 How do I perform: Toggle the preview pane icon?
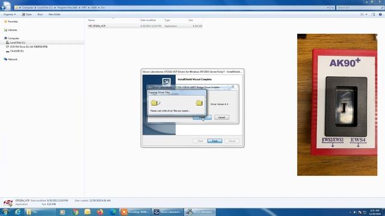pyautogui.click(x=373, y=14)
